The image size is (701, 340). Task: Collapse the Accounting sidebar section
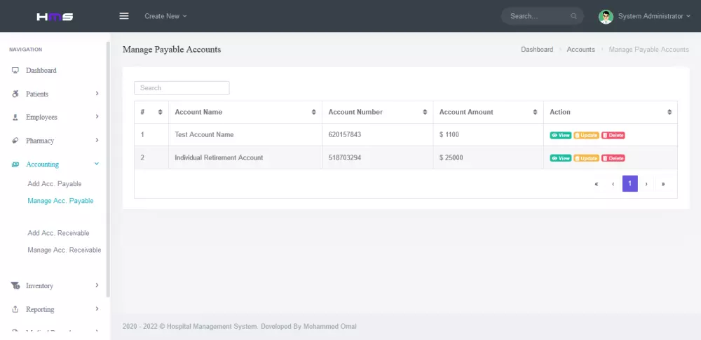(97, 164)
